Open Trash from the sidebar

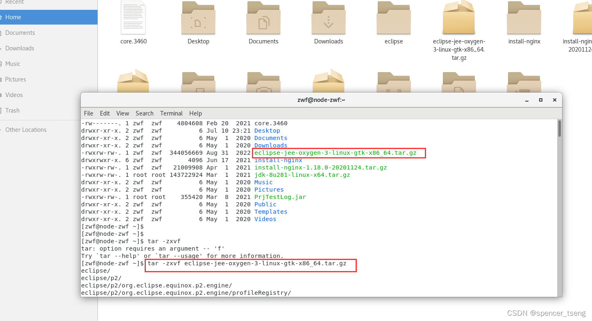(12, 111)
